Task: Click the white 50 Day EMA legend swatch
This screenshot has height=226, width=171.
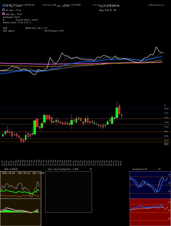Action: 3,10
